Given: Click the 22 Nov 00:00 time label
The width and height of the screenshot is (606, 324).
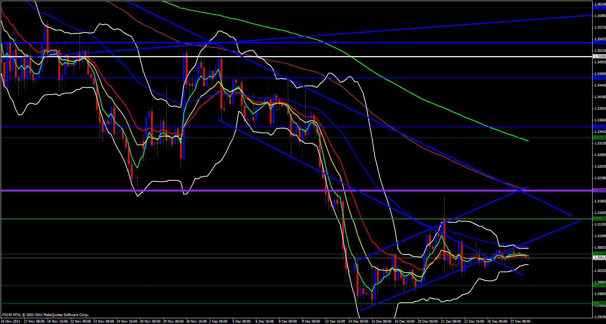Looking at the screenshot, I should (80, 321).
